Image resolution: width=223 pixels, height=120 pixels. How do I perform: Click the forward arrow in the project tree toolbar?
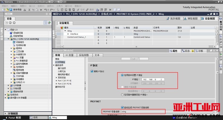pos(14,23)
